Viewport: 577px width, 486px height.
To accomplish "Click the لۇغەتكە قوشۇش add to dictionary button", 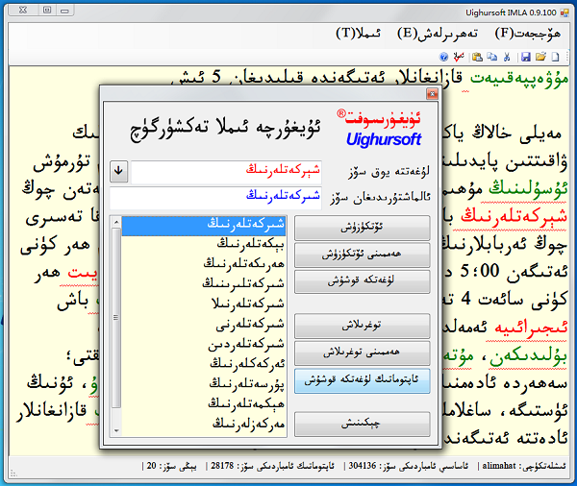I will pos(363,281).
